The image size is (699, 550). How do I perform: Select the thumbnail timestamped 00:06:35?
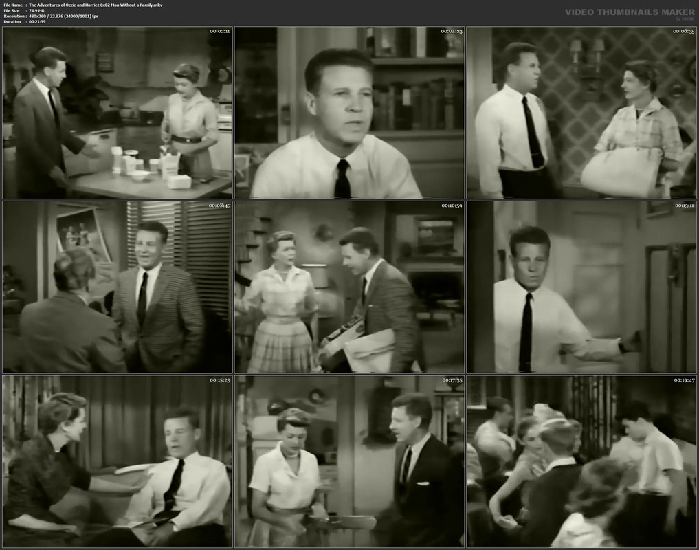[x=581, y=113]
